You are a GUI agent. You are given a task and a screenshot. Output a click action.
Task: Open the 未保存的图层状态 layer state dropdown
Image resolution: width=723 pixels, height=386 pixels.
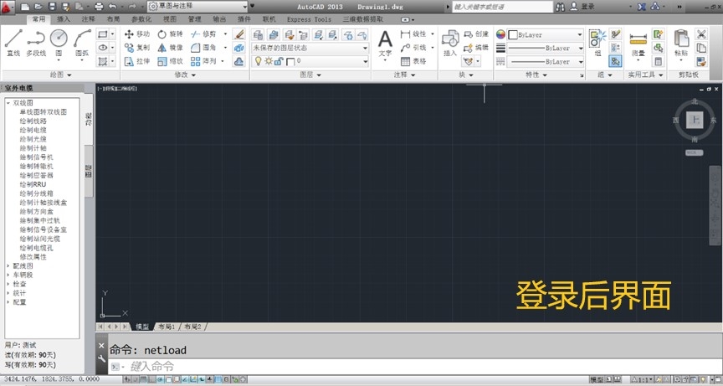310,48
